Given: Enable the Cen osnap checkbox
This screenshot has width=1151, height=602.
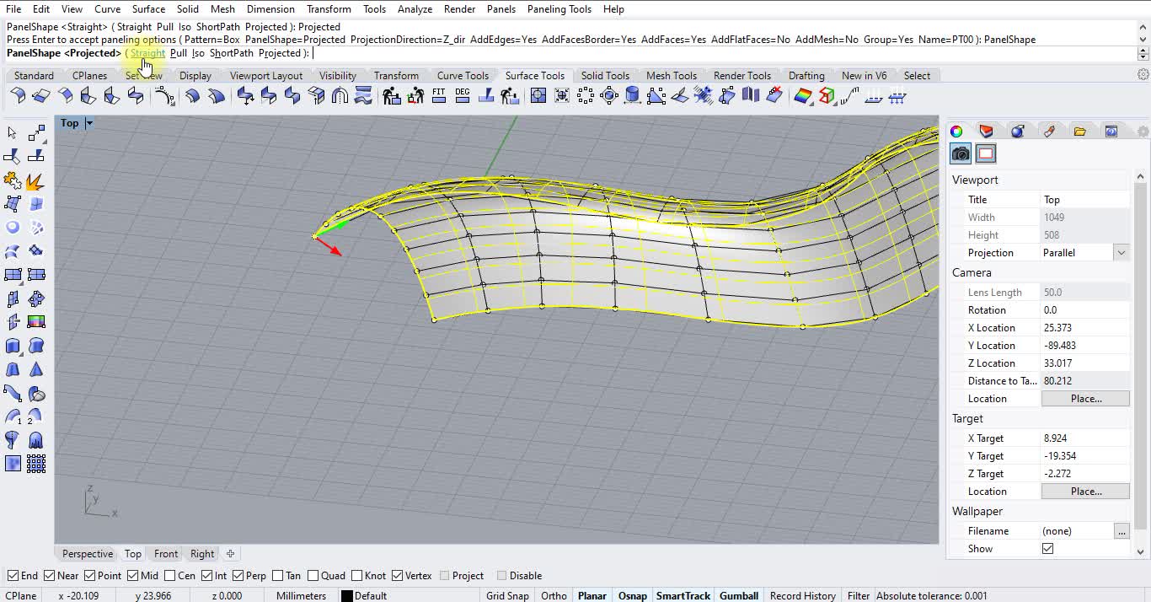Looking at the screenshot, I should coord(170,576).
